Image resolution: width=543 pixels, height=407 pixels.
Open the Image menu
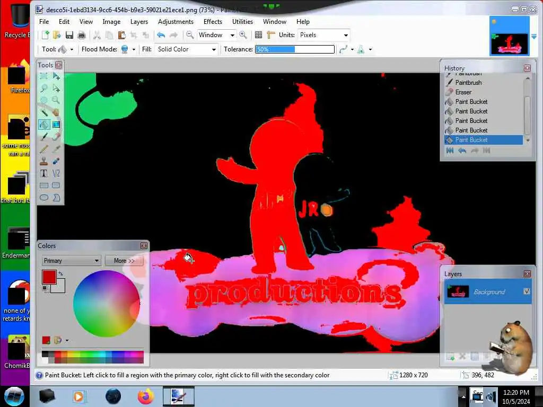(111, 21)
